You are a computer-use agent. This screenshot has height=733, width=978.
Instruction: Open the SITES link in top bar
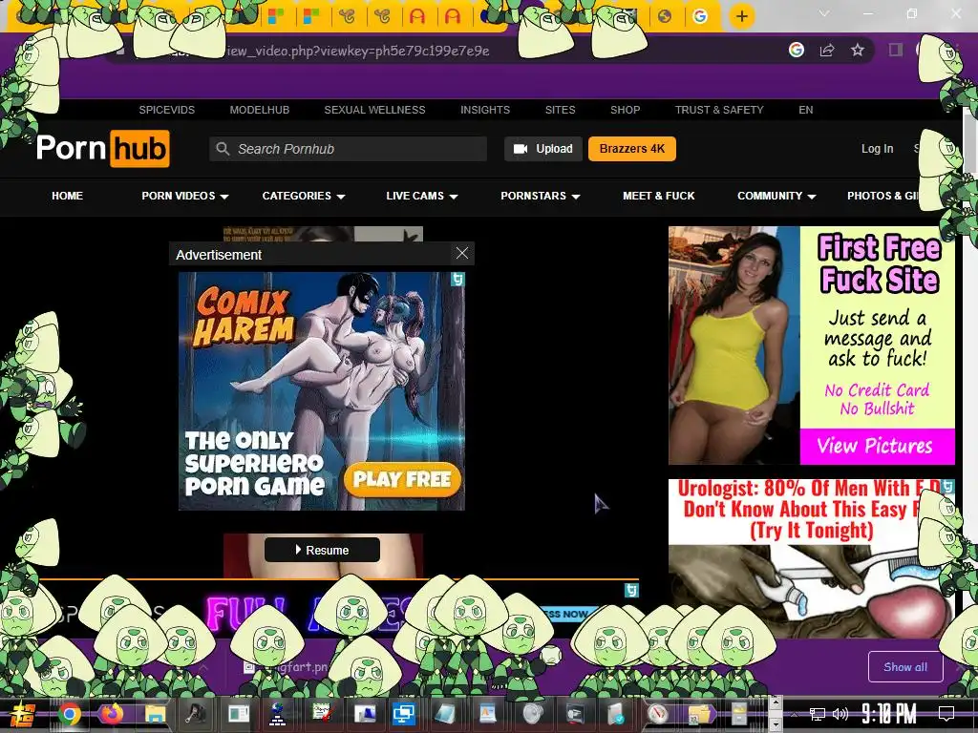coord(560,110)
